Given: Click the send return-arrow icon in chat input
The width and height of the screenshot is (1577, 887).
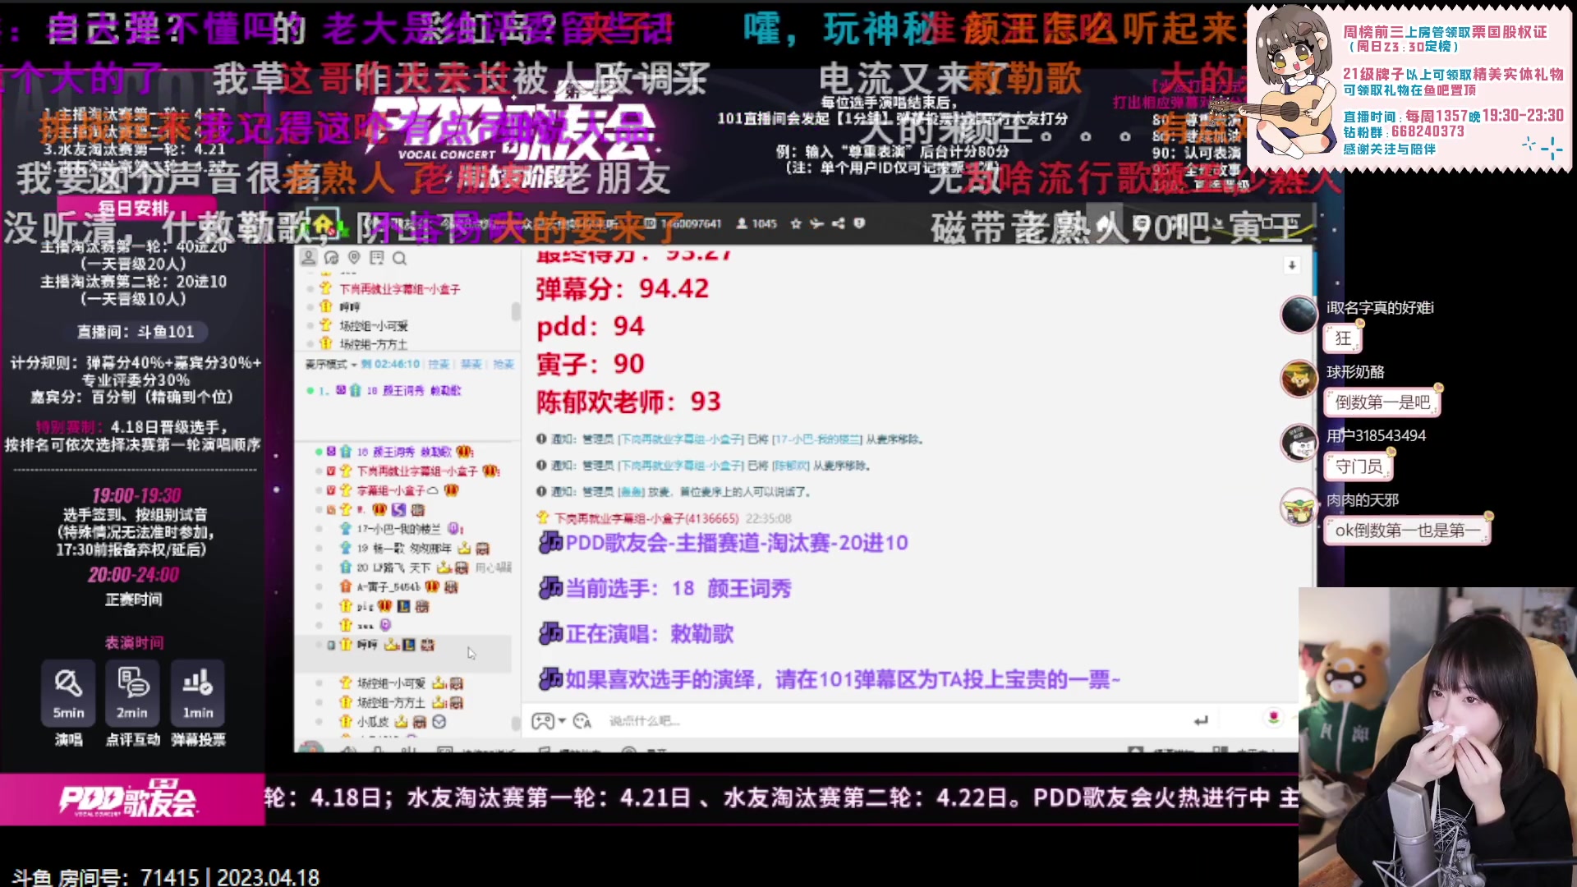Looking at the screenshot, I should 1201,721.
